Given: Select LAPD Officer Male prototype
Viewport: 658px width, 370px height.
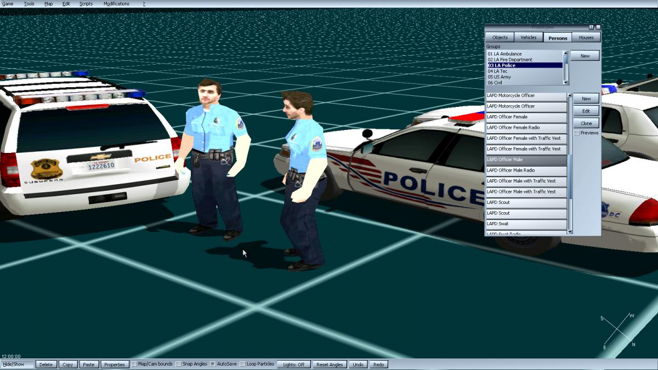Looking at the screenshot, I should click(x=526, y=160).
